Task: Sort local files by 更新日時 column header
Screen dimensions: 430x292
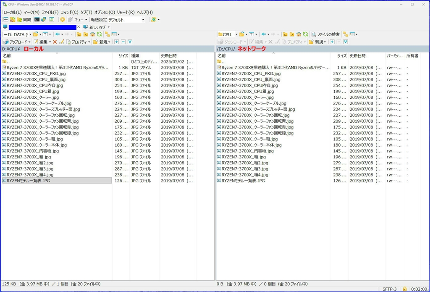Action: pyautogui.click(x=169, y=55)
